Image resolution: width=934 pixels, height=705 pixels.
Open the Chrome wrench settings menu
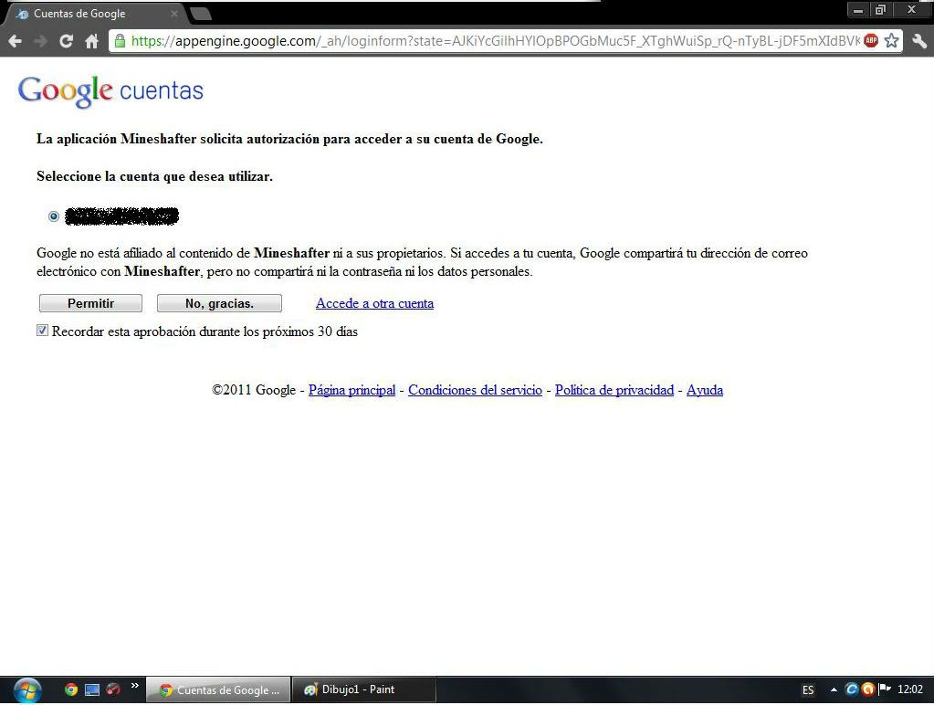click(x=919, y=40)
